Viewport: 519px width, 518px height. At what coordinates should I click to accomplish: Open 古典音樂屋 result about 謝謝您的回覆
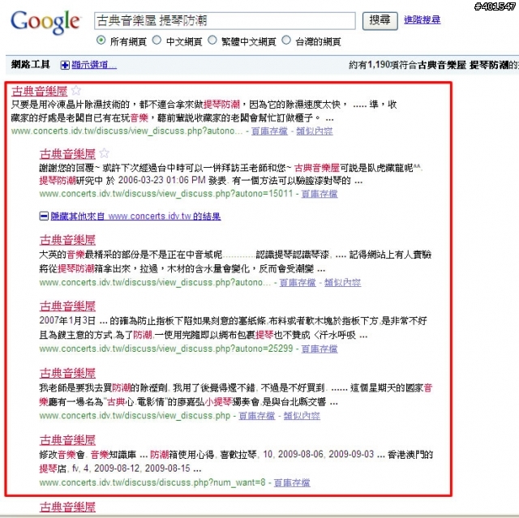[67, 154]
